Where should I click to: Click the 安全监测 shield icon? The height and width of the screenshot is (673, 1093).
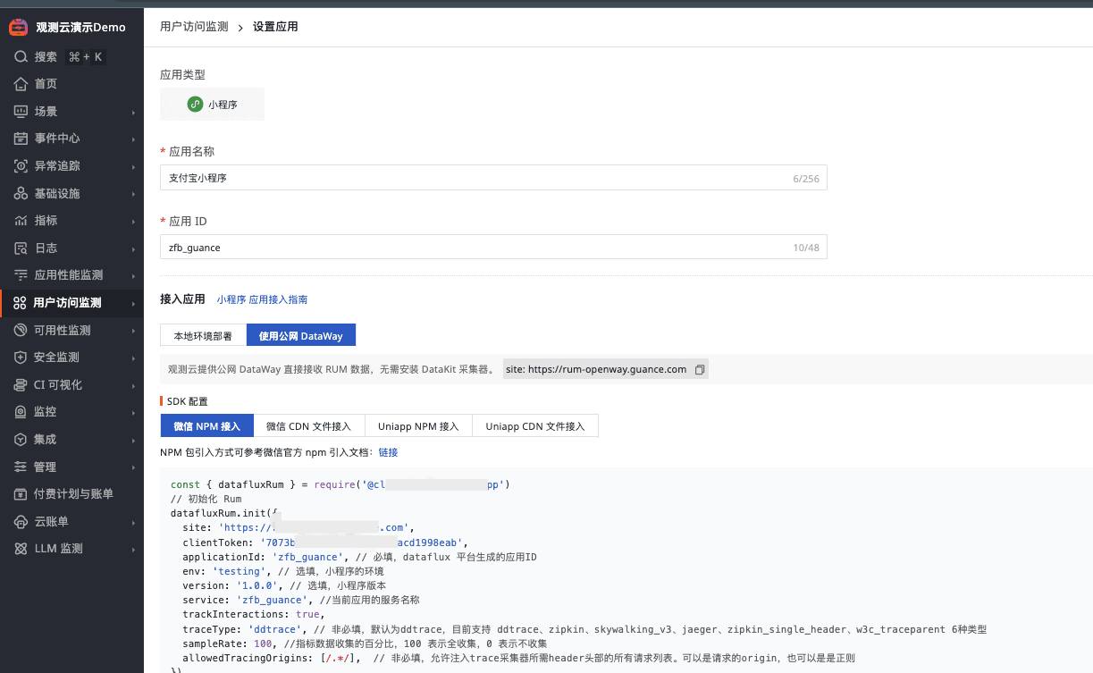21,358
